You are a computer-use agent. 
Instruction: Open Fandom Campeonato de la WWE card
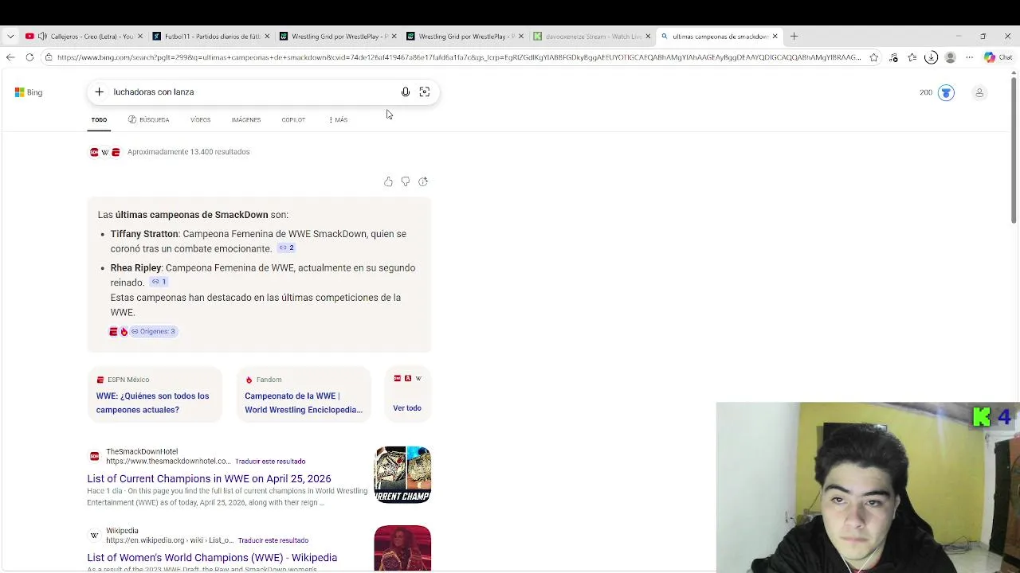pyautogui.click(x=304, y=395)
